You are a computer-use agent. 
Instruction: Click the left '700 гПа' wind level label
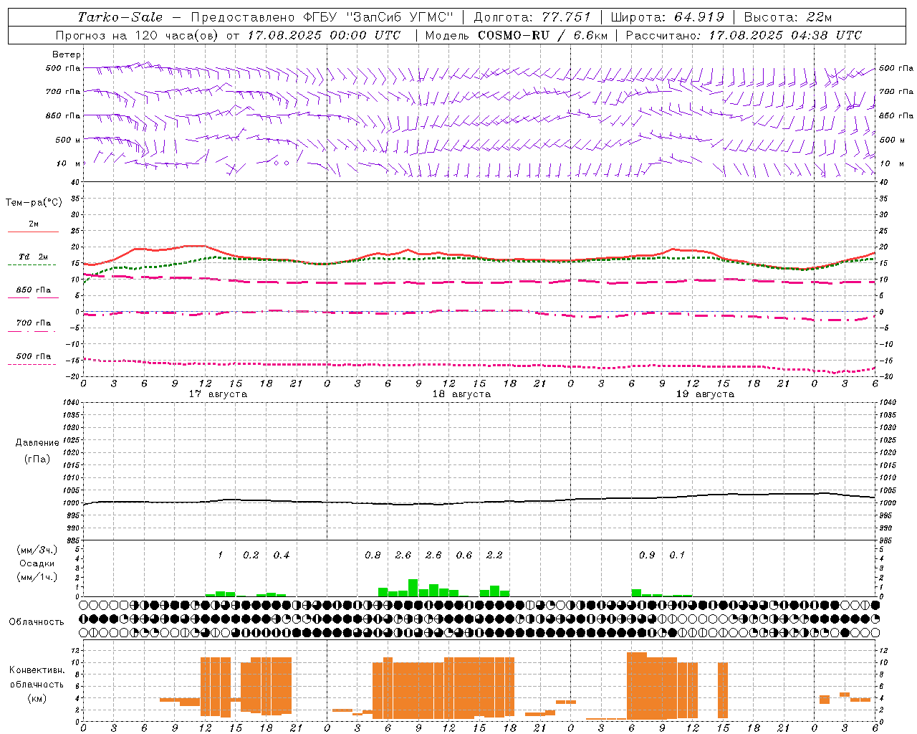pos(63,92)
